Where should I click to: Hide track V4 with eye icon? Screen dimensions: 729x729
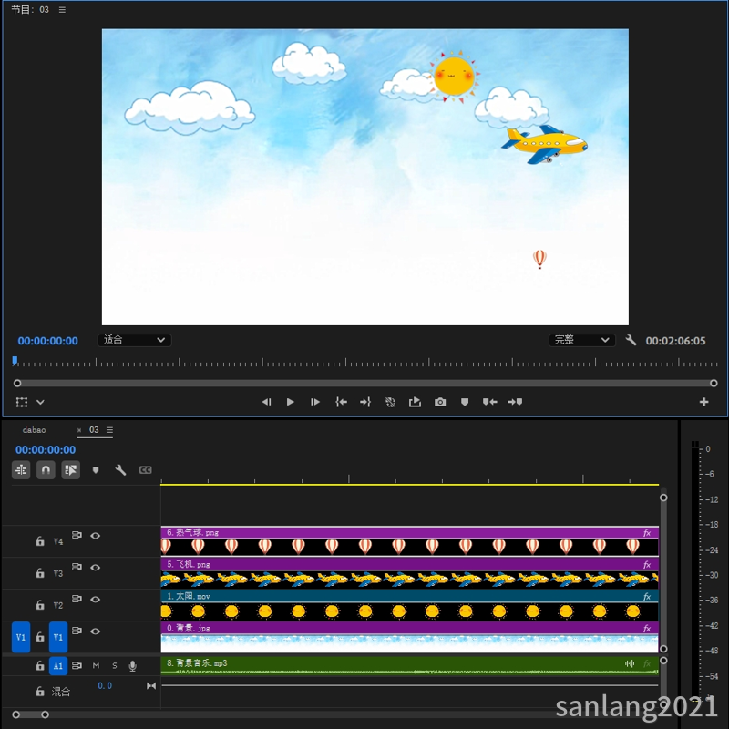coord(96,536)
